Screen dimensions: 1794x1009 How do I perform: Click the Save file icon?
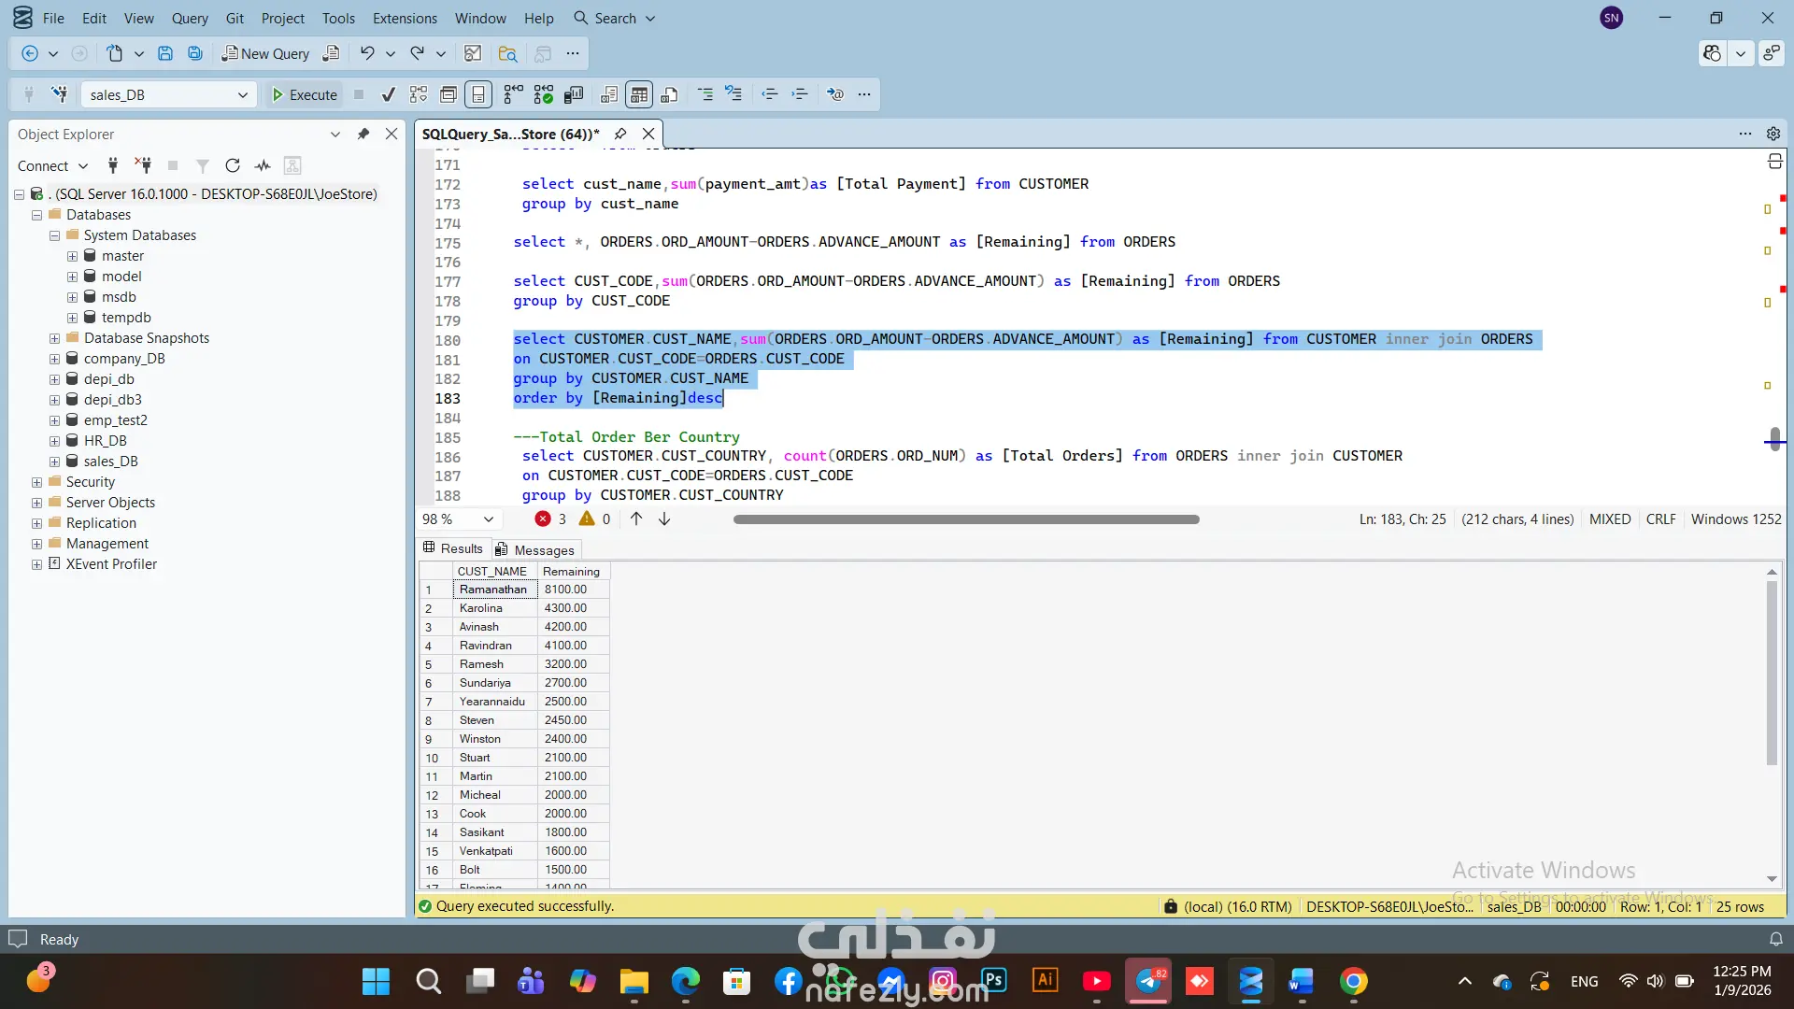(x=164, y=53)
